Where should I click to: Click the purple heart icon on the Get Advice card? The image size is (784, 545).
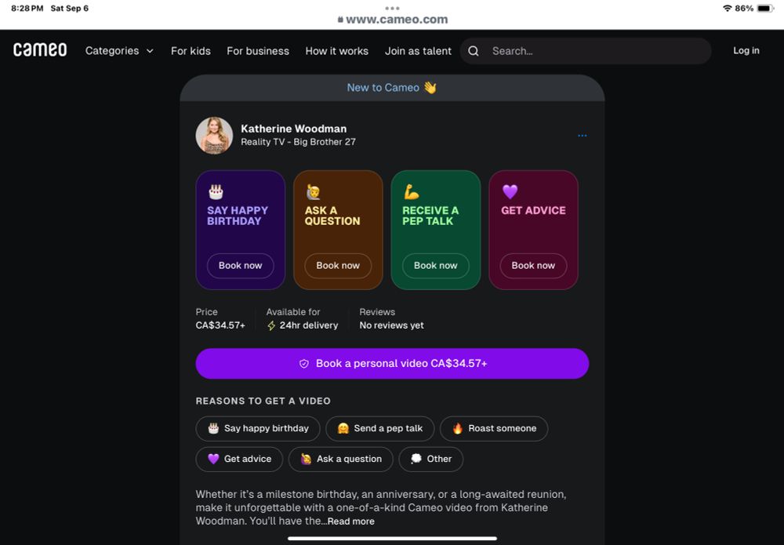[510, 191]
